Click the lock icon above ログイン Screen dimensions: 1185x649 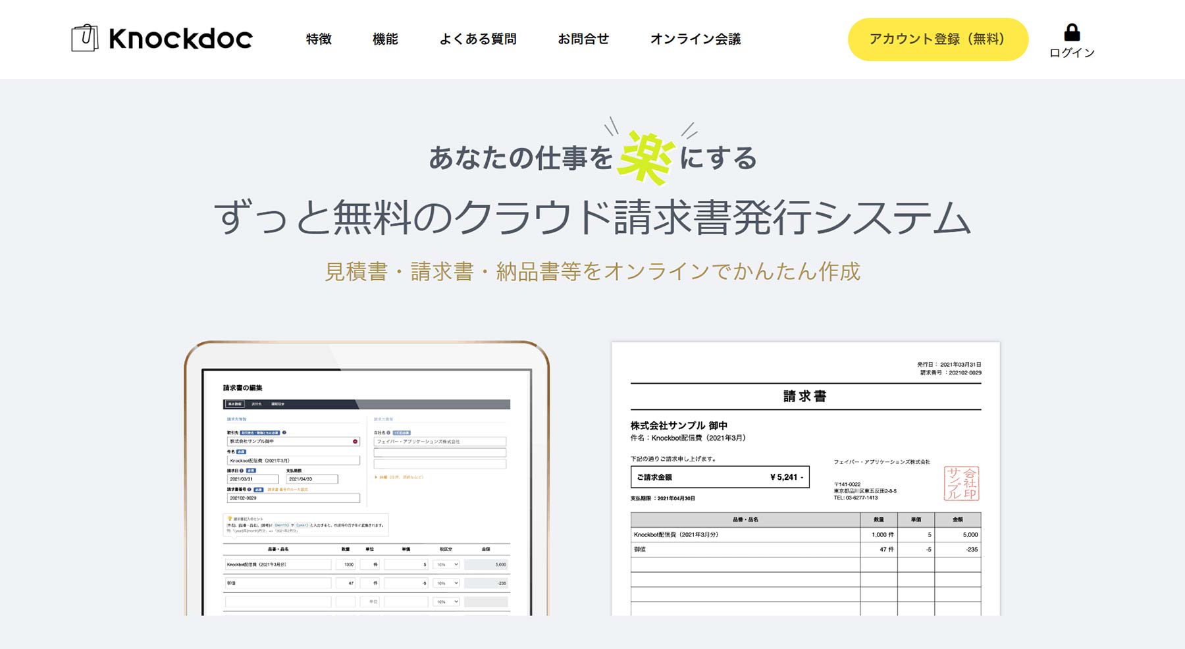pos(1072,32)
